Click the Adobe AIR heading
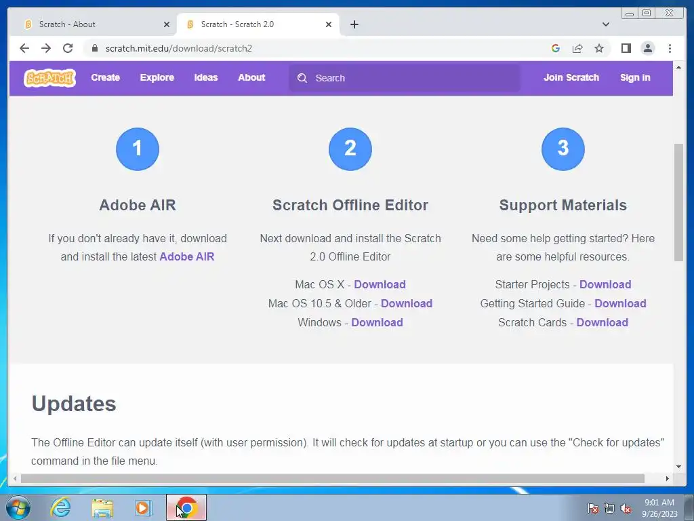 point(138,205)
